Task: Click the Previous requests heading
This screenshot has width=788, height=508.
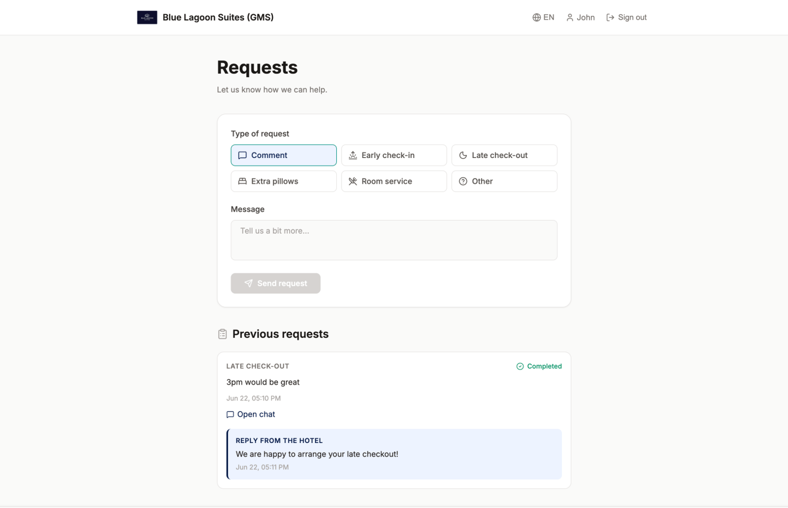Action: pos(280,334)
